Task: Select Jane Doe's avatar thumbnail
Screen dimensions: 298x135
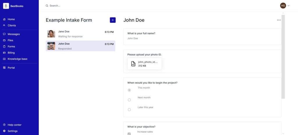Action: pos(51,34)
